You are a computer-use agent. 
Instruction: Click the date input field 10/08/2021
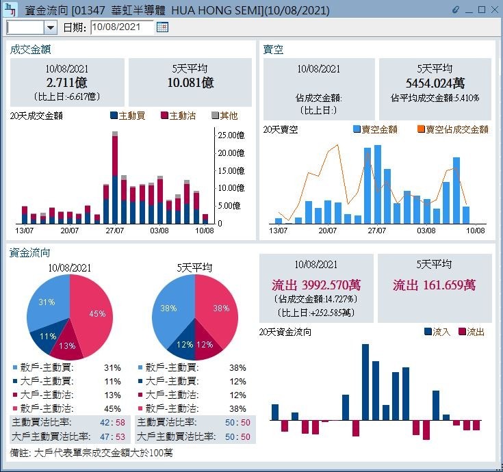121,27
